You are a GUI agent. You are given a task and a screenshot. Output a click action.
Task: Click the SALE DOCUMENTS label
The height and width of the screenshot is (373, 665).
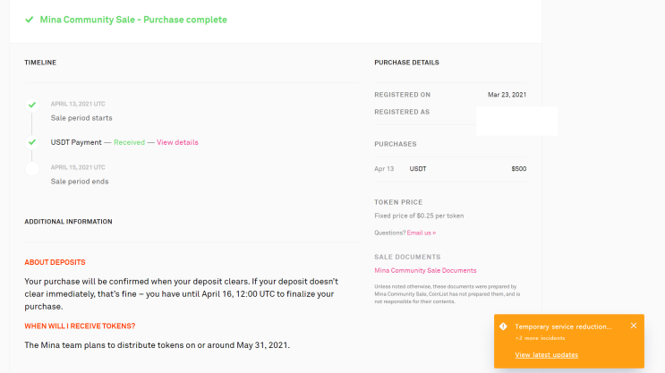[x=407, y=257]
